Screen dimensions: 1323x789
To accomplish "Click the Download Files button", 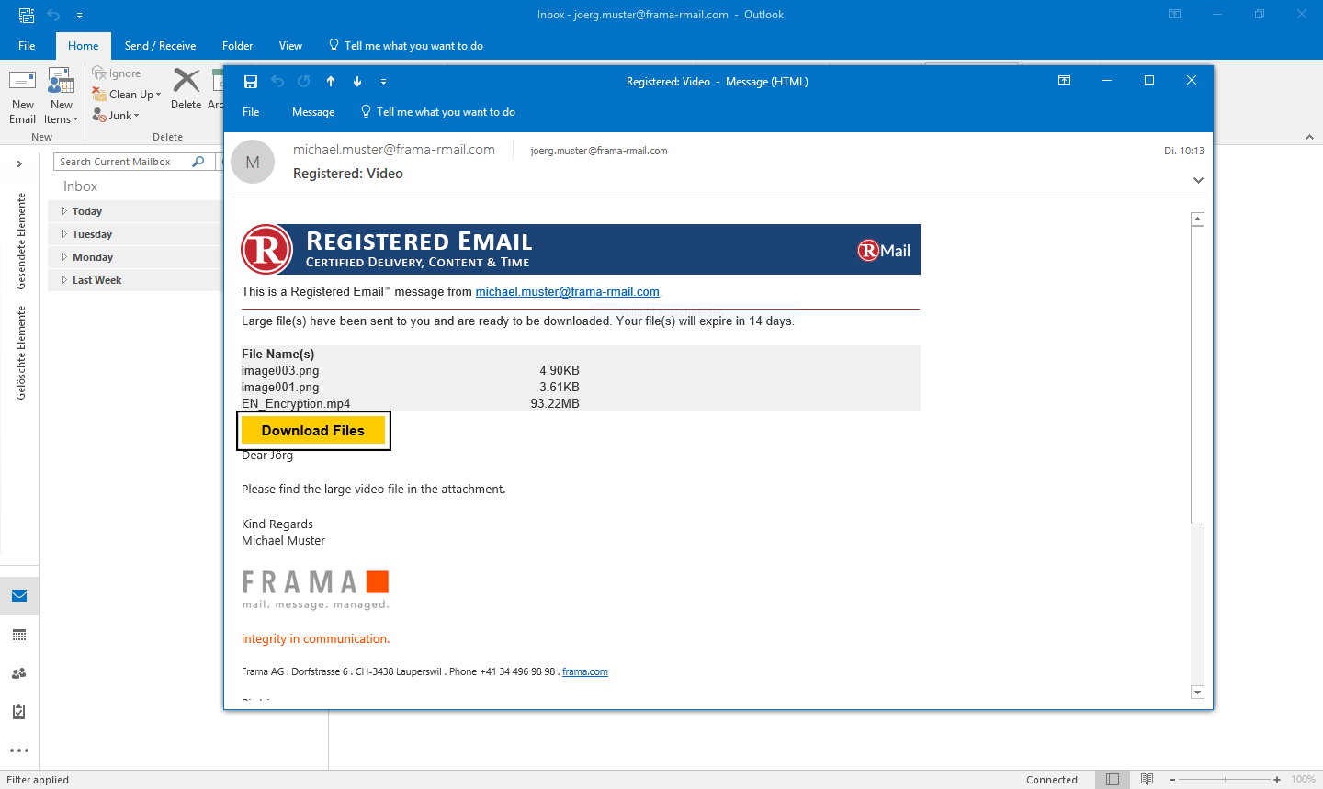I will [313, 430].
